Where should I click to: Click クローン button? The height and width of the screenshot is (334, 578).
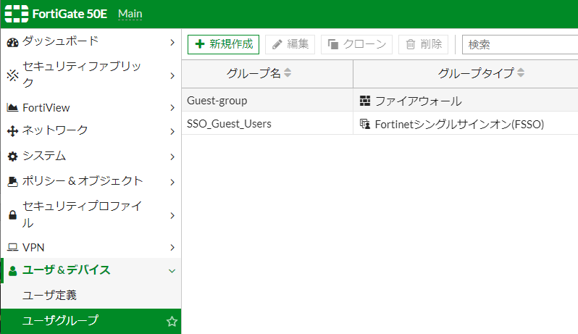[356, 44]
